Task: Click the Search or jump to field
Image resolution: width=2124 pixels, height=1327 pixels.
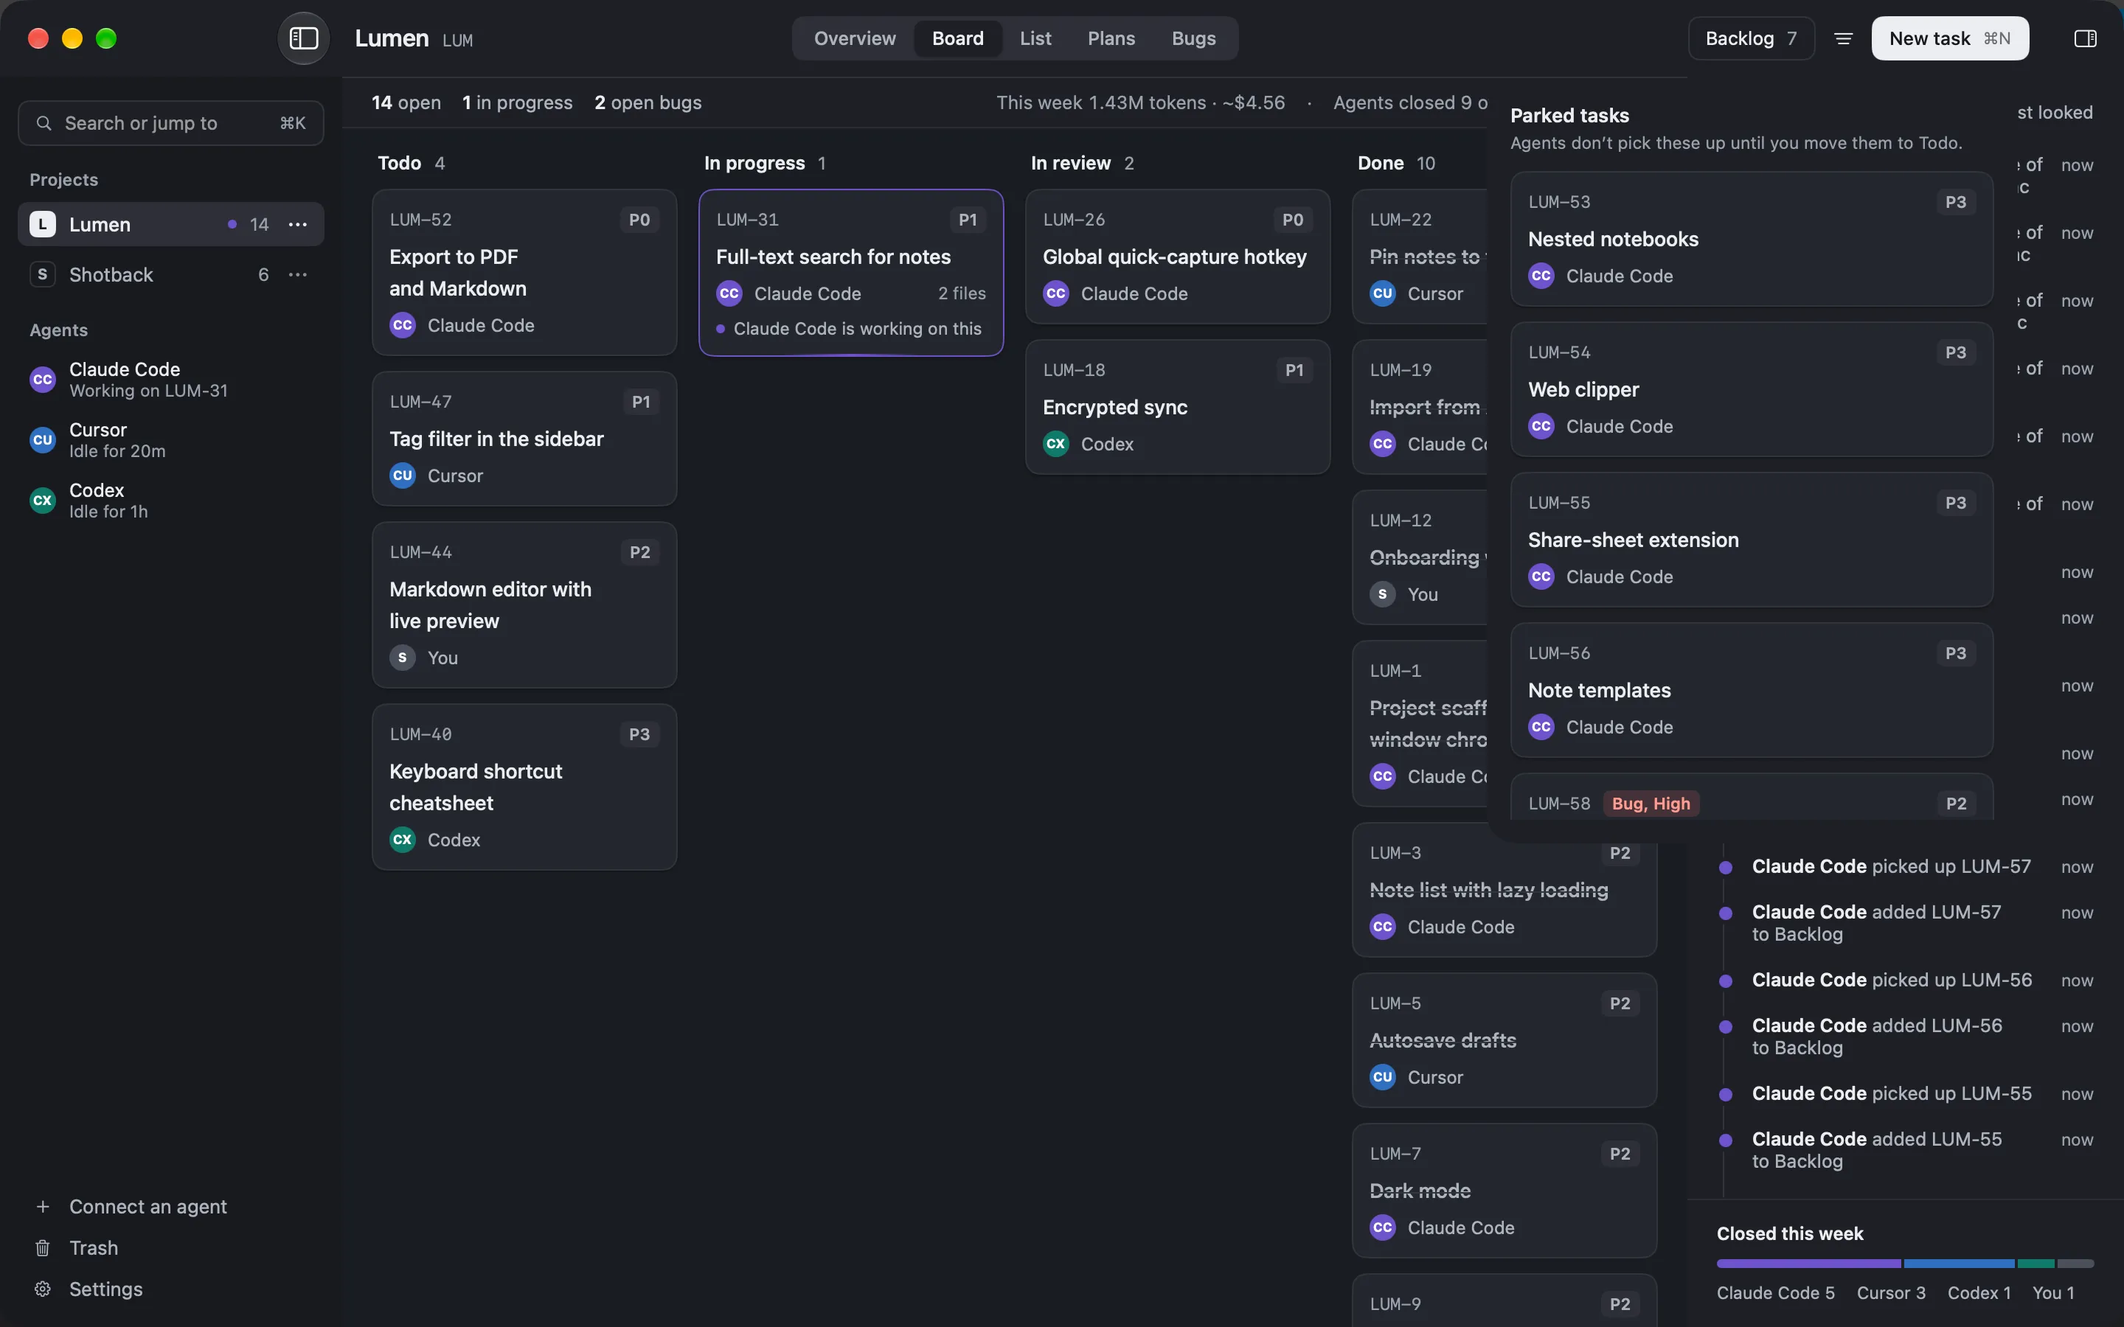Action: pyautogui.click(x=171, y=123)
